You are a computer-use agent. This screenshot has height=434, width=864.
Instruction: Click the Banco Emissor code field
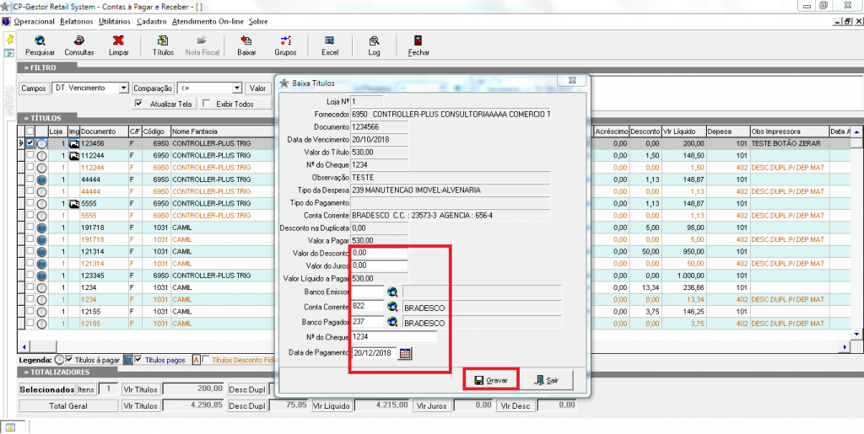pos(367,292)
